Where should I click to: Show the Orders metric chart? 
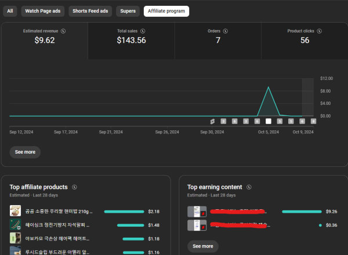click(217, 41)
